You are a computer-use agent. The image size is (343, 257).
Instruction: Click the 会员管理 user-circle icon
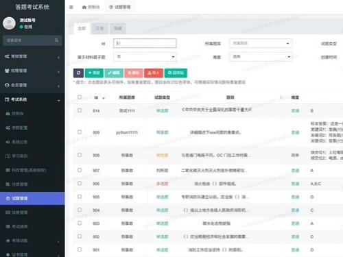[x=7, y=85]
